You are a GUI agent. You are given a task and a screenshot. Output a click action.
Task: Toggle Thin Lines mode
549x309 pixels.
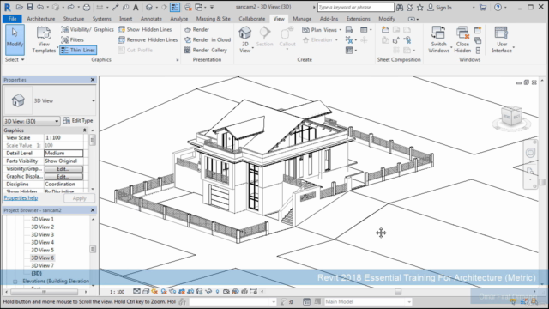tap(78, 50)
